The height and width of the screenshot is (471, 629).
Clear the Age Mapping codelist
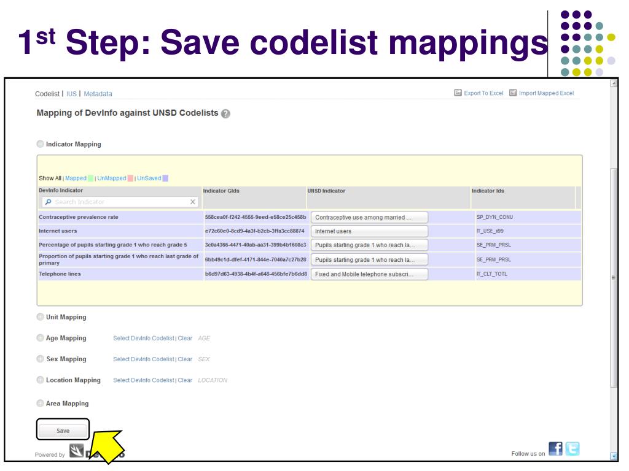pos(185,338)
